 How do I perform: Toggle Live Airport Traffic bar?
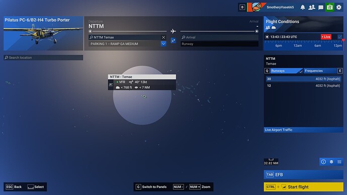point(303,130)
